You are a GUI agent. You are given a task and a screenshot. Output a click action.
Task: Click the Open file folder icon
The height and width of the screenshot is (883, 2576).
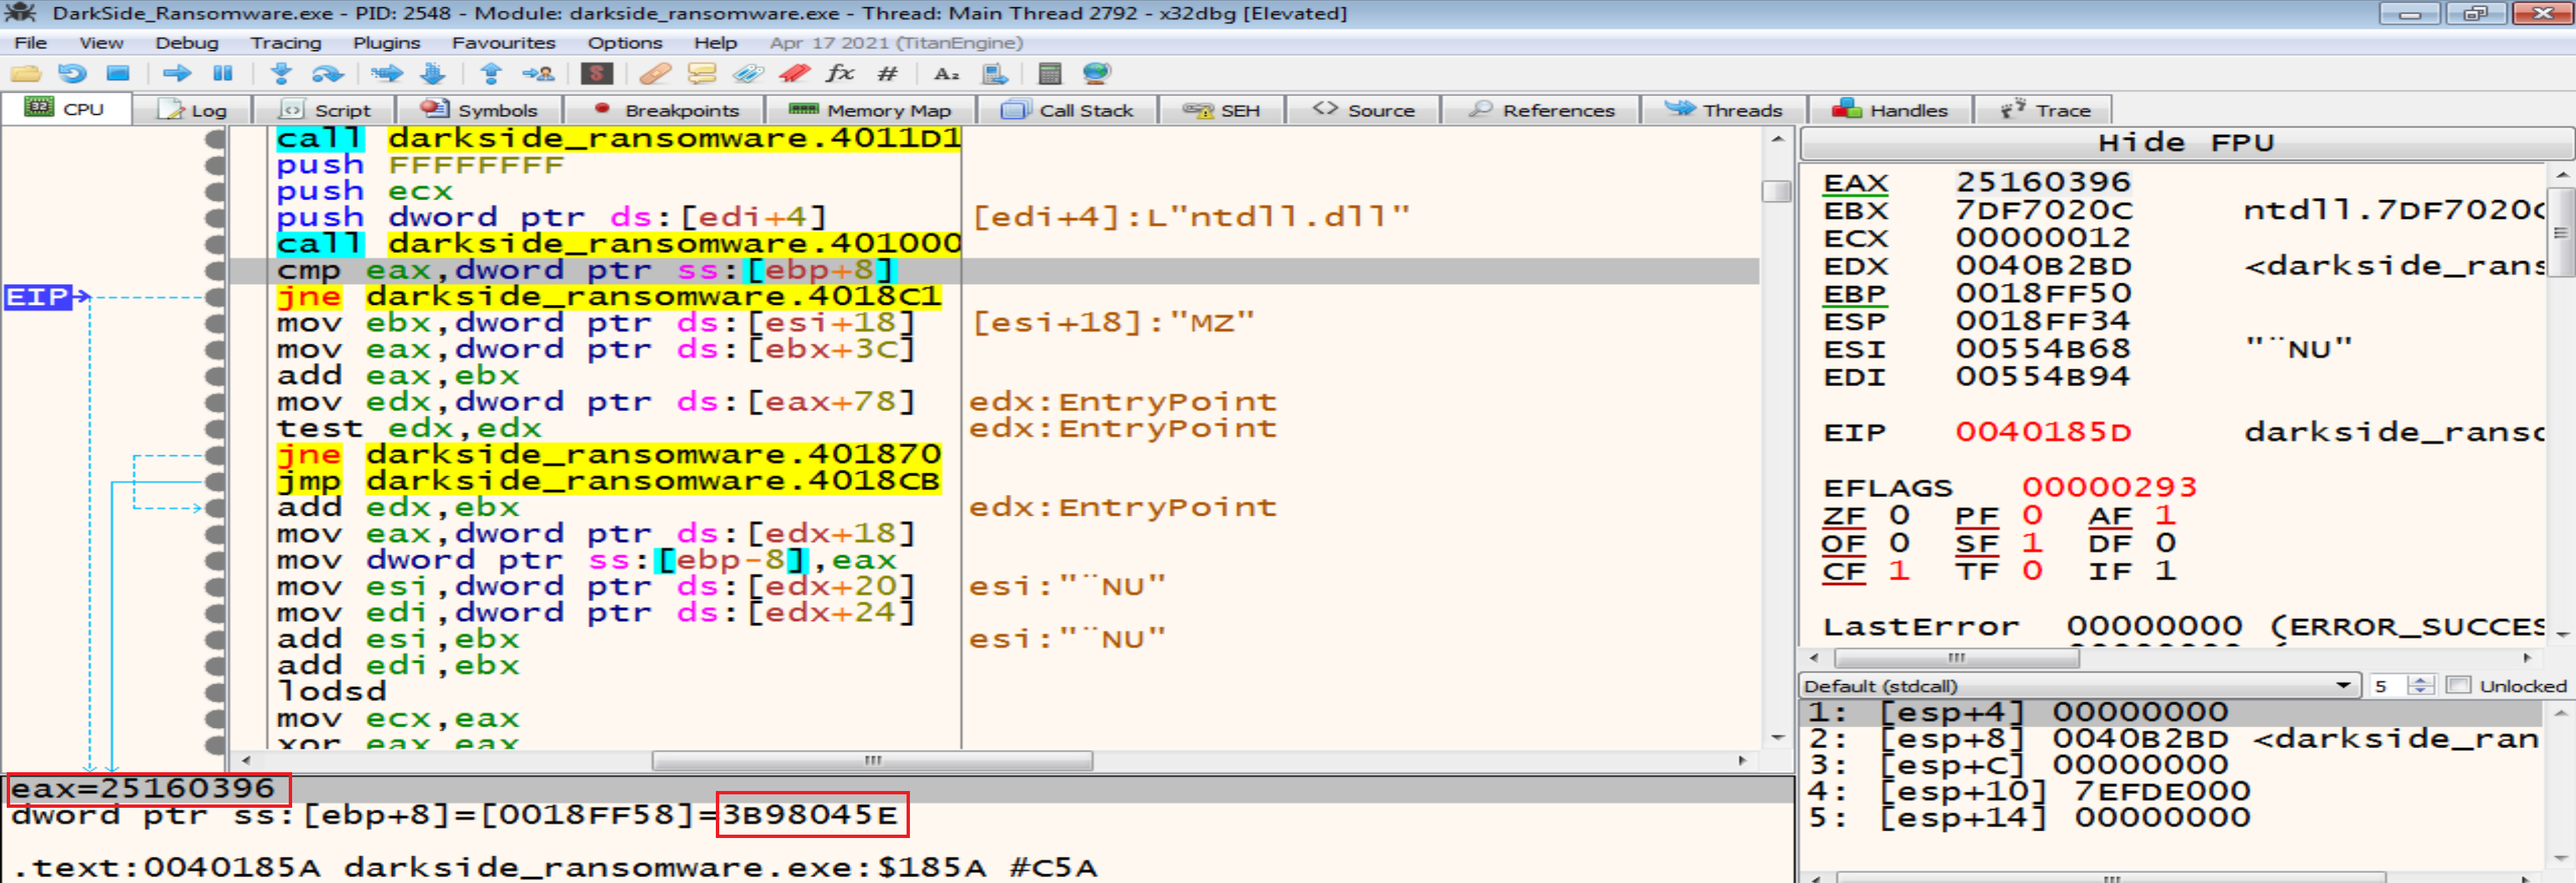(25, 73)
